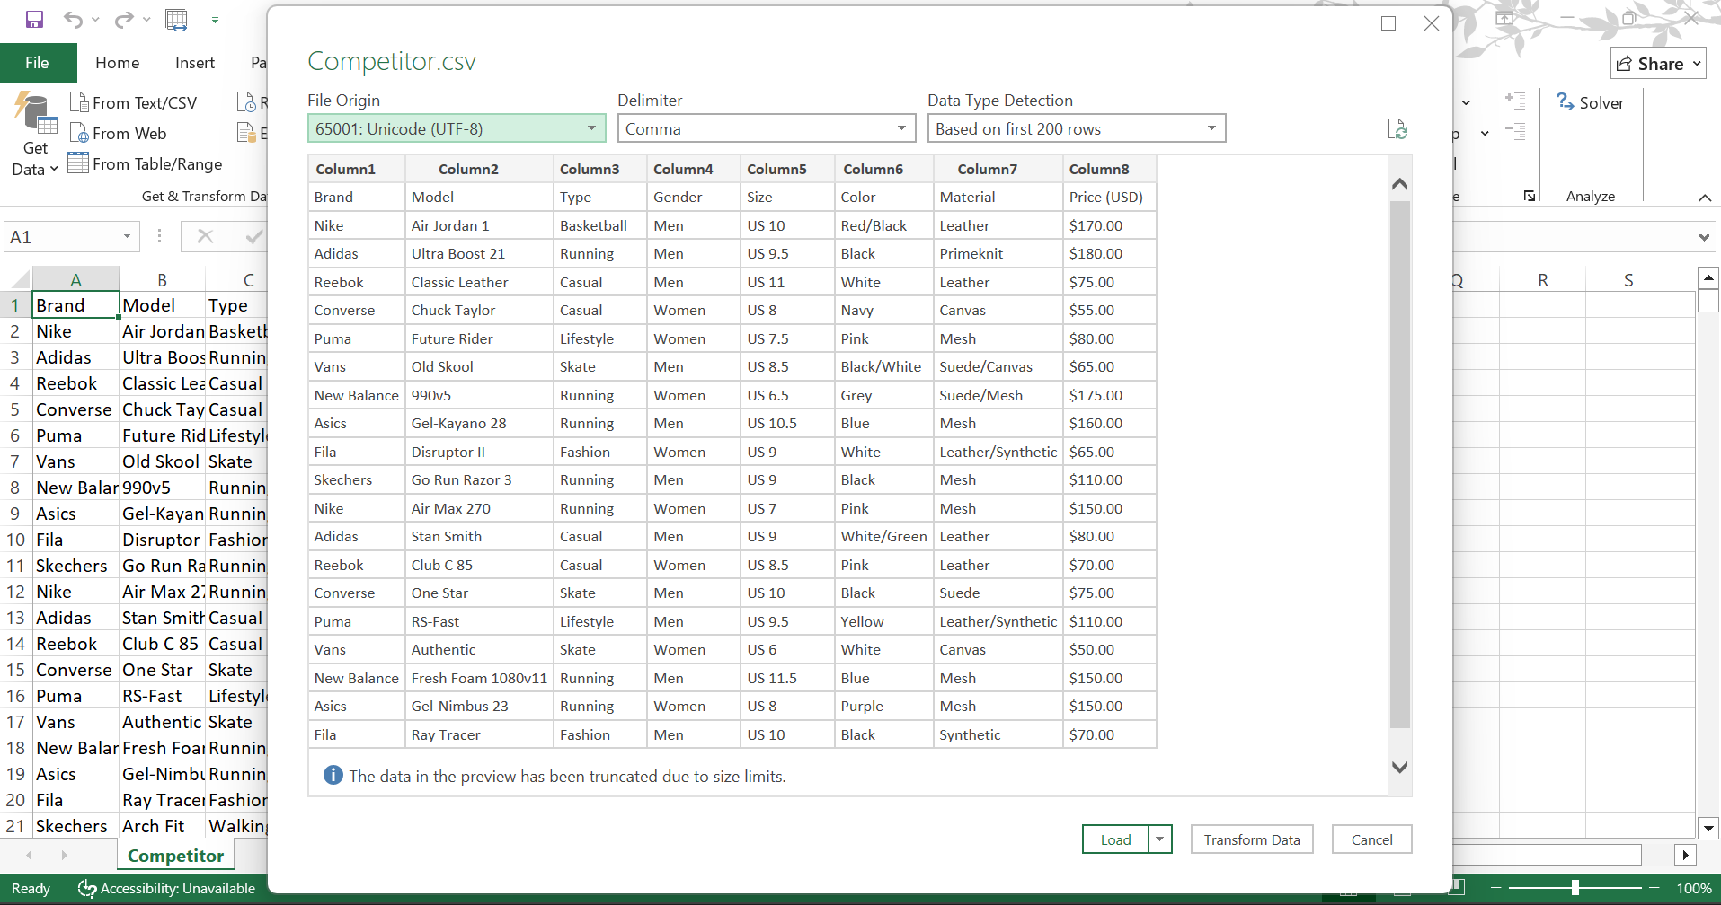Viewport: 1721px width, 905px height.
Task: Click the From Table/Range icon
Action: coord(79,163)
